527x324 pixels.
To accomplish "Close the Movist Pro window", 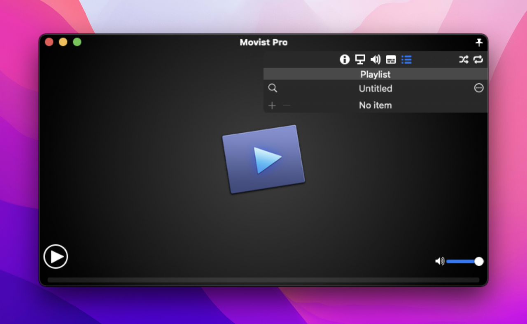I will pos(49,42).
